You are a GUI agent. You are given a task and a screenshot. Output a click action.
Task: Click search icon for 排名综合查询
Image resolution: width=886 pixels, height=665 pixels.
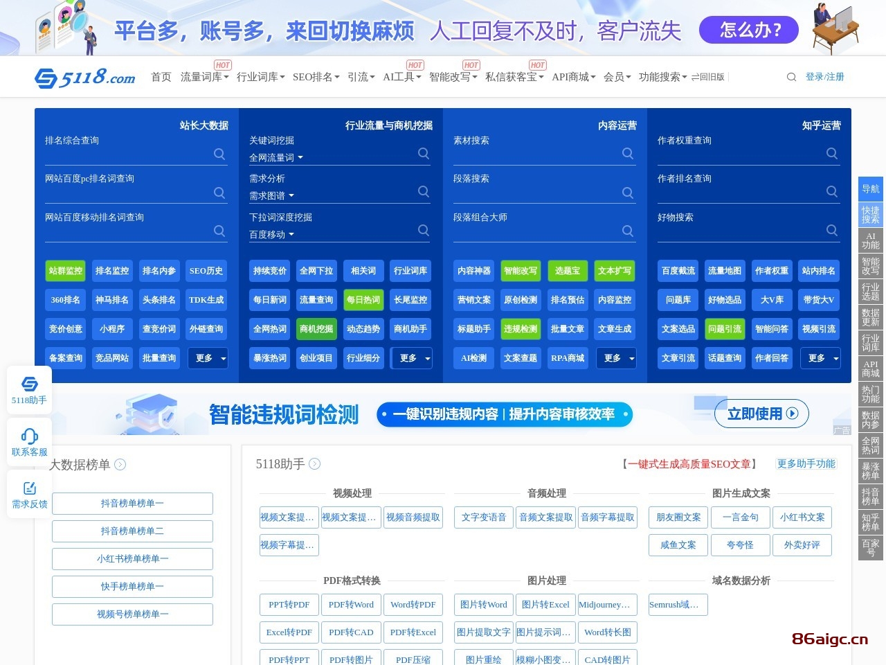[x=219, y=154]
